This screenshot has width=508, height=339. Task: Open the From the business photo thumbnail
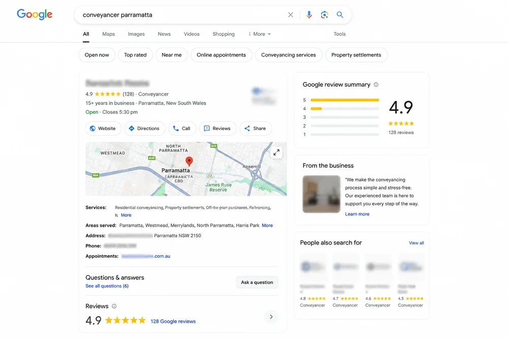[x=322, y=194]
